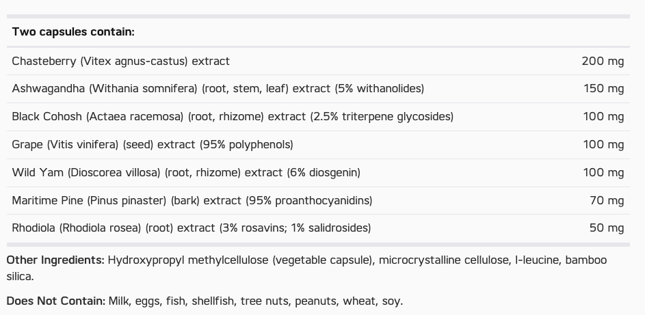The height and width of the screenshot is (315, 645).
Task: Click the Wild Yam 100 mg value
Action: [603, 172]
